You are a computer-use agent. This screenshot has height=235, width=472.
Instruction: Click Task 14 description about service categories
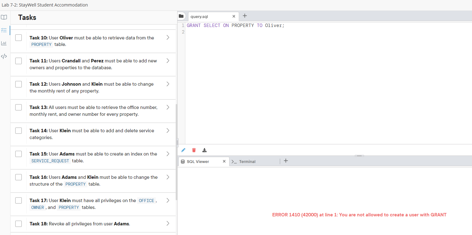pos(92,134)
